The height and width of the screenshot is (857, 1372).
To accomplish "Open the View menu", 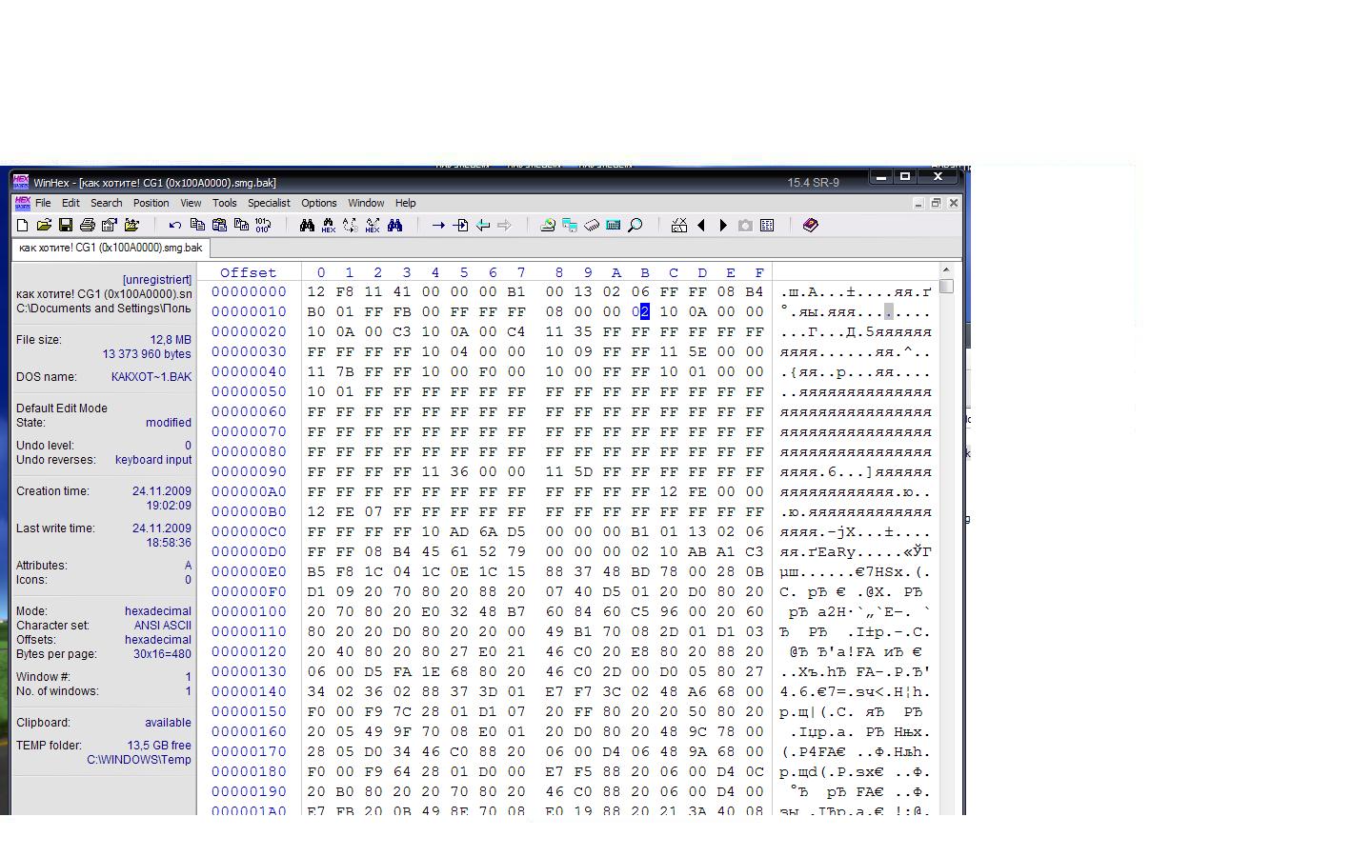I will [x=191, y=203].
